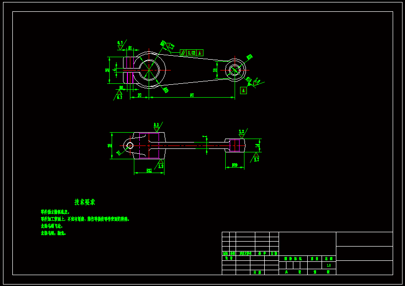
Task: Click the third technical requirement line
Action: 52,226
